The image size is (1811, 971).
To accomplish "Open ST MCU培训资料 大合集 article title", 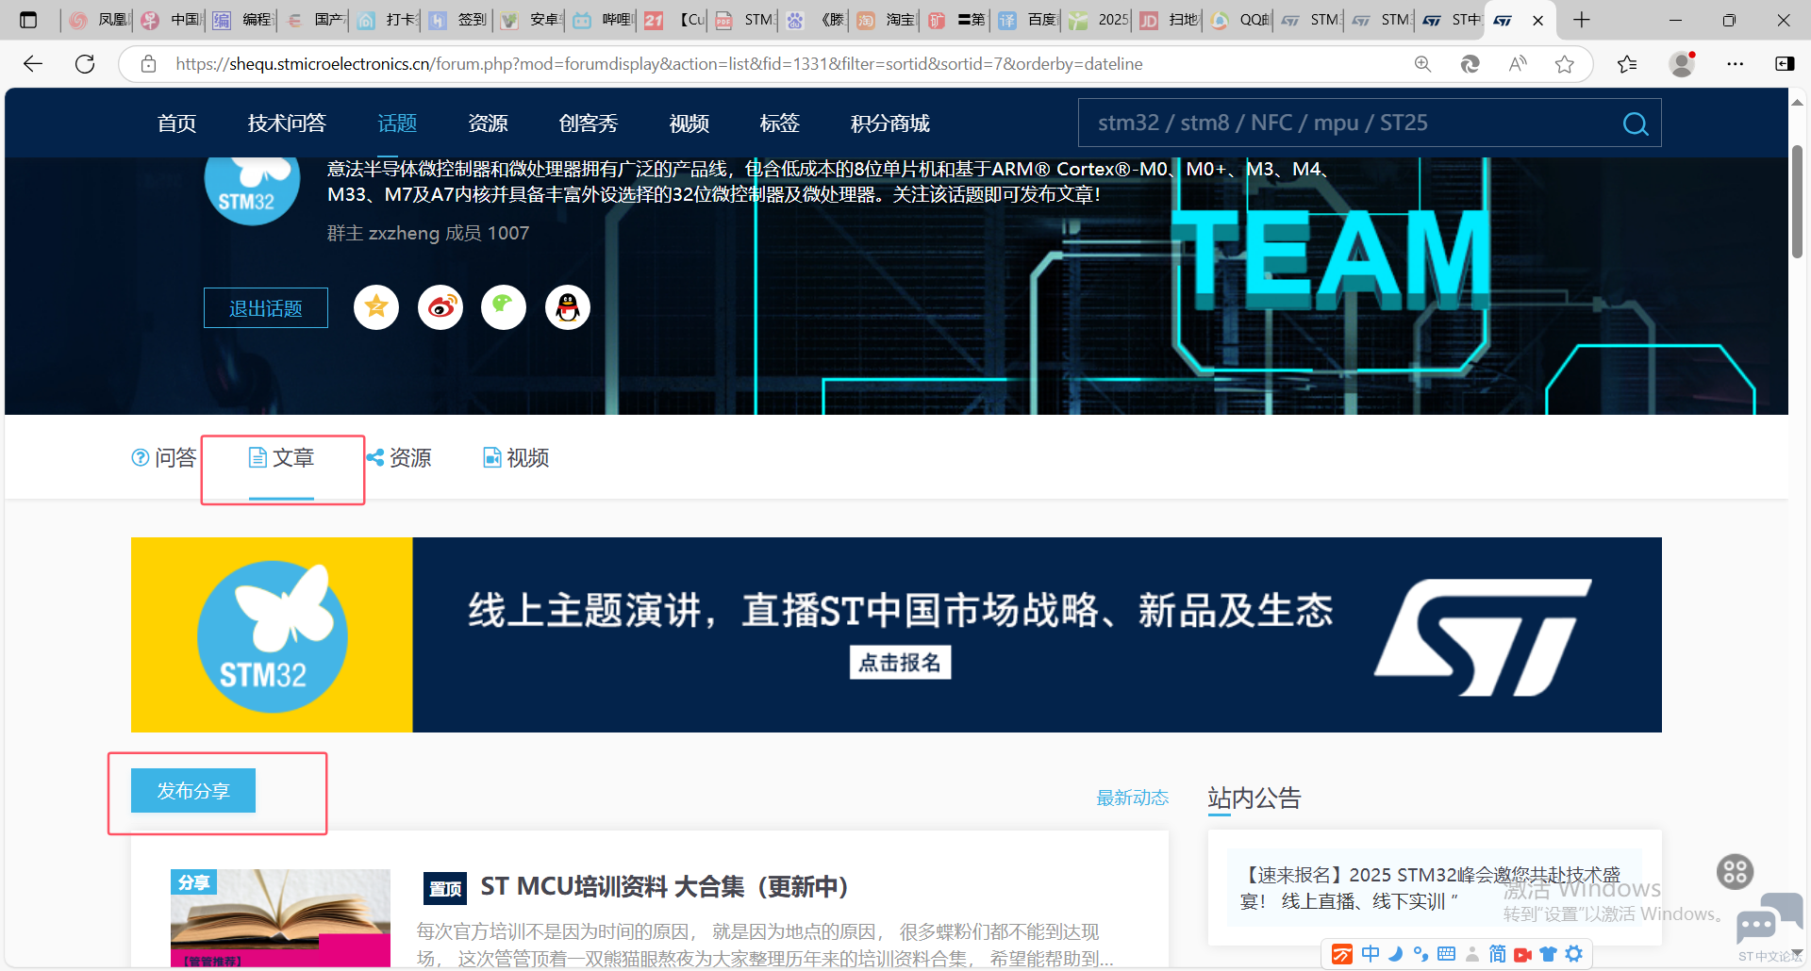I will tap(665, 887).
